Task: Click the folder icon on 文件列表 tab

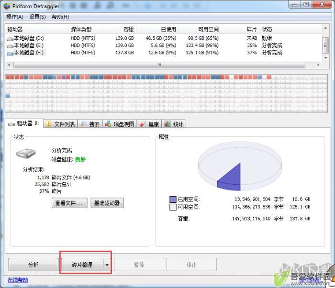Action: tap(49, 124)
